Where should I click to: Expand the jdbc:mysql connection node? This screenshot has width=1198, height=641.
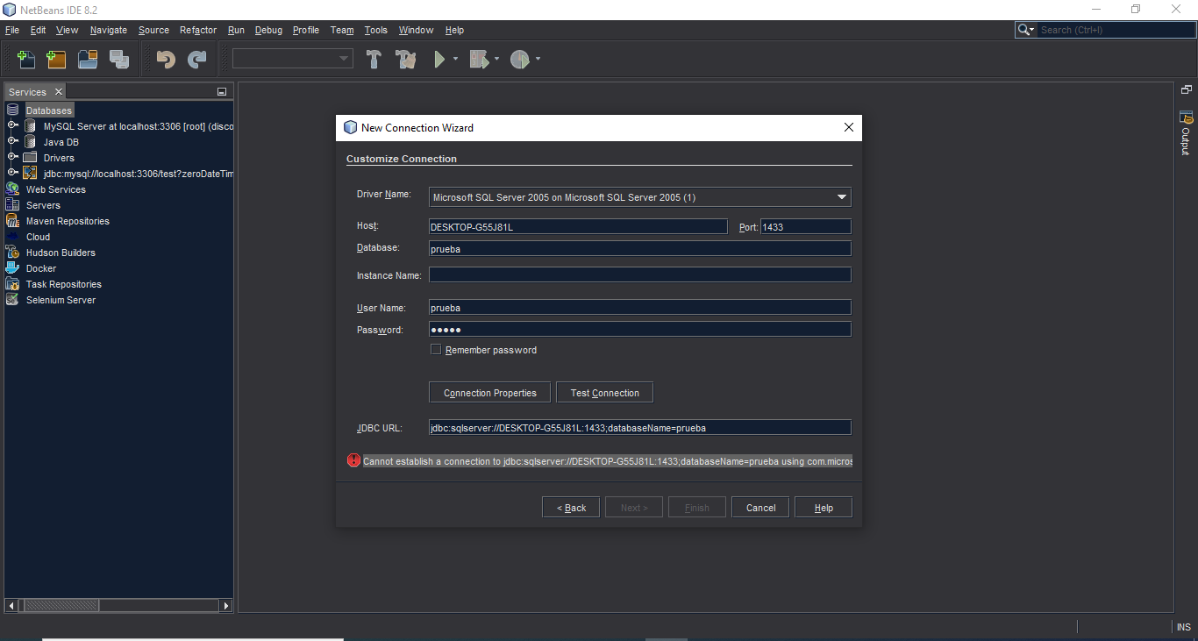coord(13,173)
